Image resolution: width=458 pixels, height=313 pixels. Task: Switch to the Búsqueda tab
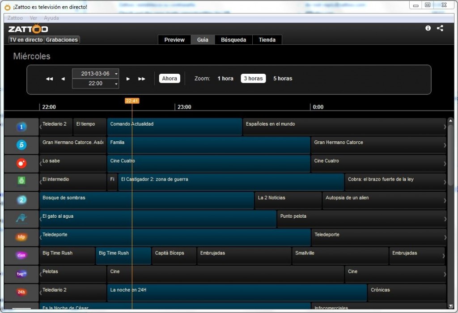pos(233,40)
